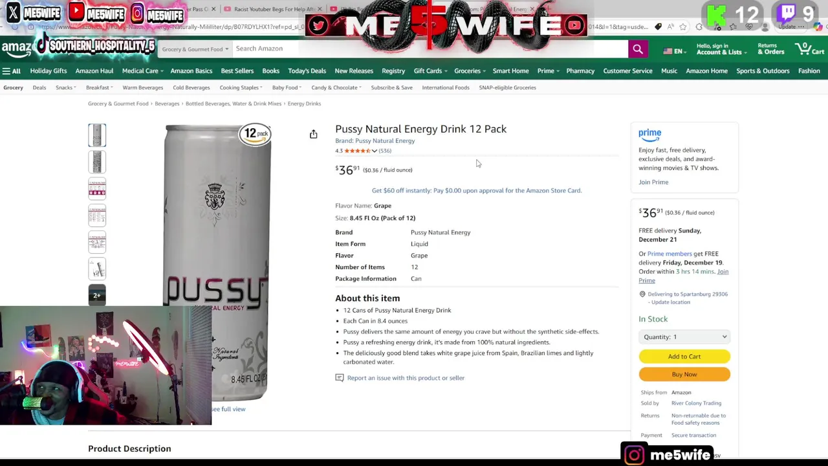Click the Add to Cart button

click(684, 357)
